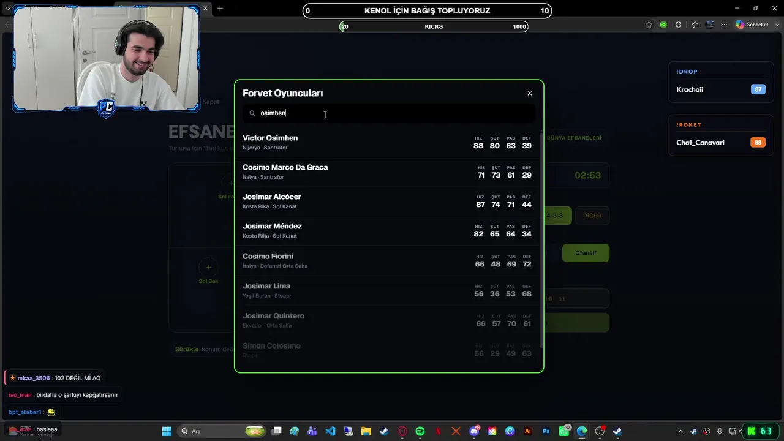Click the KENOL donation goal bar
Image resolution: width=784 pixels, height=441 pixels.
tap(427, 10)
